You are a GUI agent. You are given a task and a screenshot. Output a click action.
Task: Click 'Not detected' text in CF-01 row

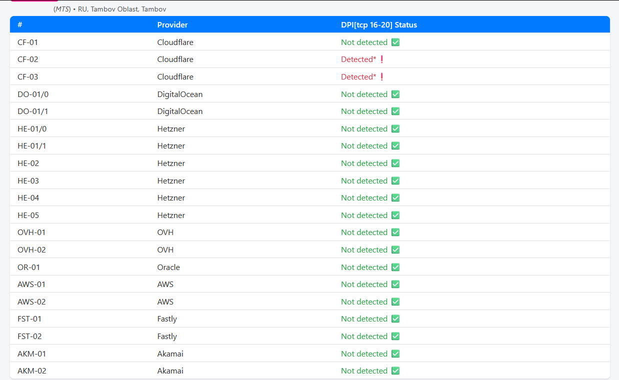click(364, 42)
